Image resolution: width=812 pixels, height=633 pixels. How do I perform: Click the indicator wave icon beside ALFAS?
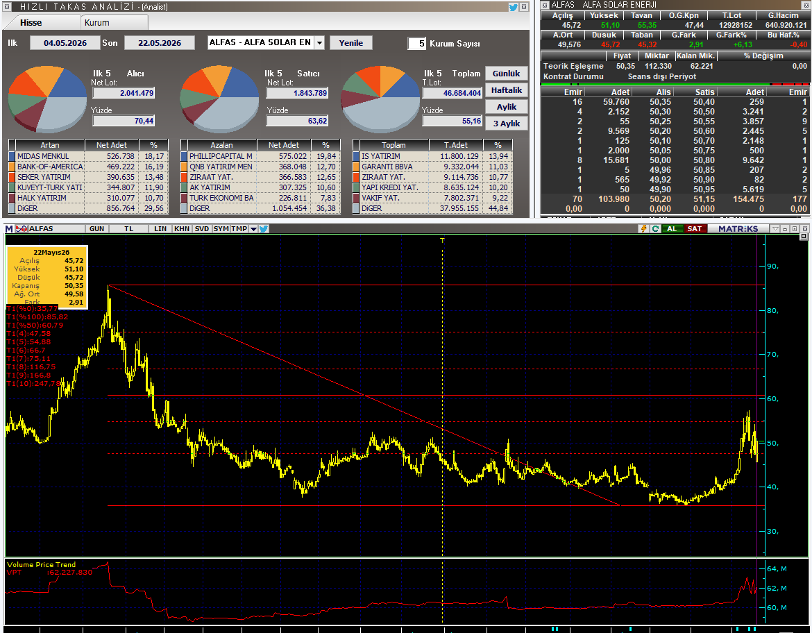click(22, 228)
